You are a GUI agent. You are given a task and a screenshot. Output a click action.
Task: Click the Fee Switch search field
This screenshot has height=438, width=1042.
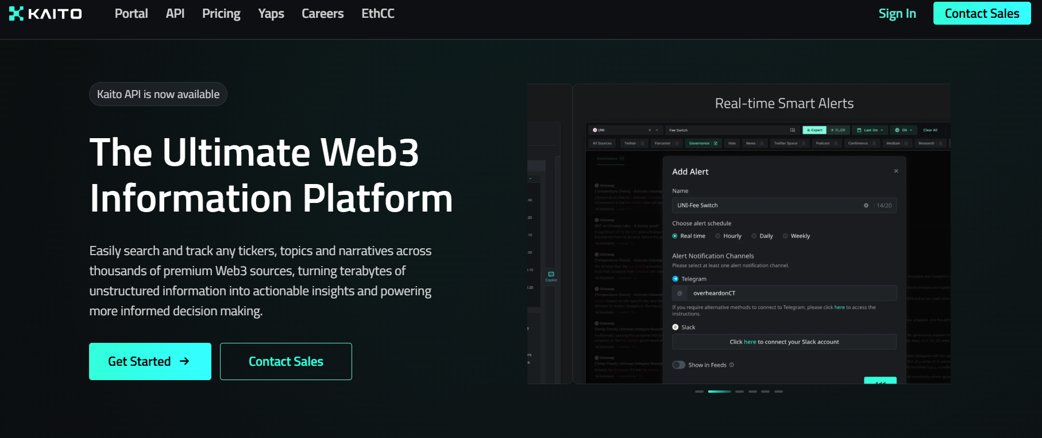tap(732, 130)
